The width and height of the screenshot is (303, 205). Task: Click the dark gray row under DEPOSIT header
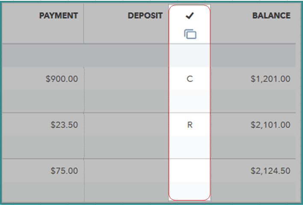click(x=126, y=55)
